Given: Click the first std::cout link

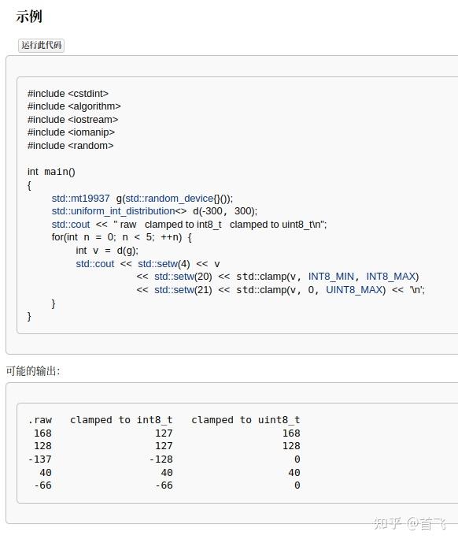Looking at the screenshot, I should point(71,225).
